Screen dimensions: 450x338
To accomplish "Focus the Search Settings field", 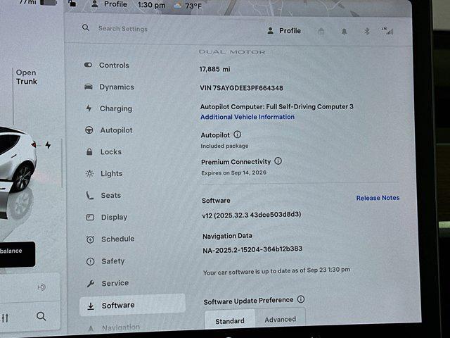I will tap(123, 29).
